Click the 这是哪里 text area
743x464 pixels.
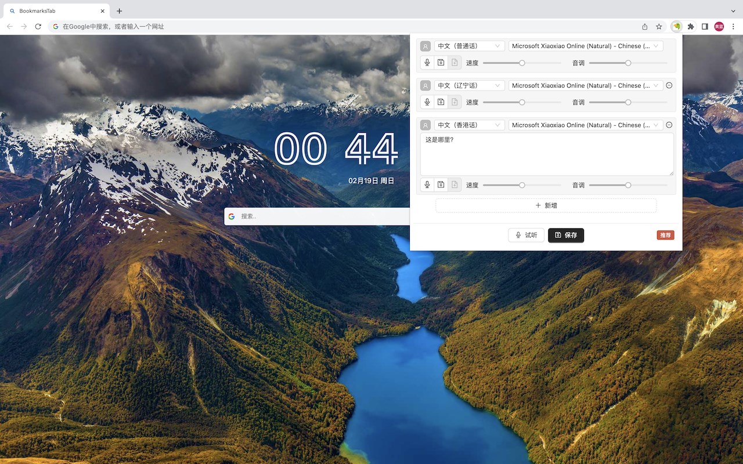(x=547, y=154)
